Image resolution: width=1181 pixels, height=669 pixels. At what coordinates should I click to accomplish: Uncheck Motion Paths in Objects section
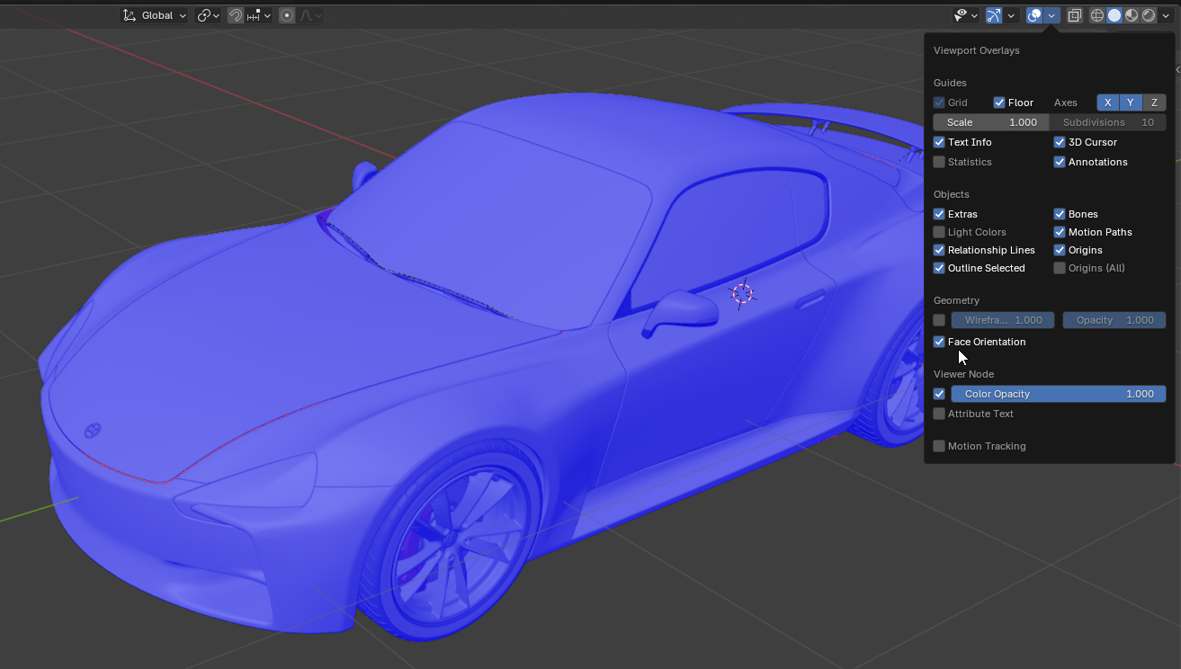tap(1060, 232)
